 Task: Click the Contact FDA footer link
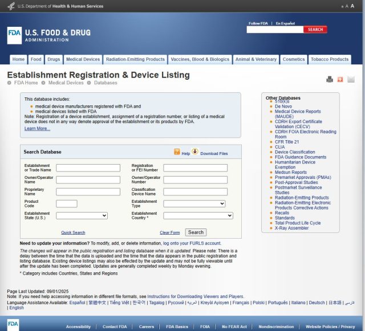115,327
